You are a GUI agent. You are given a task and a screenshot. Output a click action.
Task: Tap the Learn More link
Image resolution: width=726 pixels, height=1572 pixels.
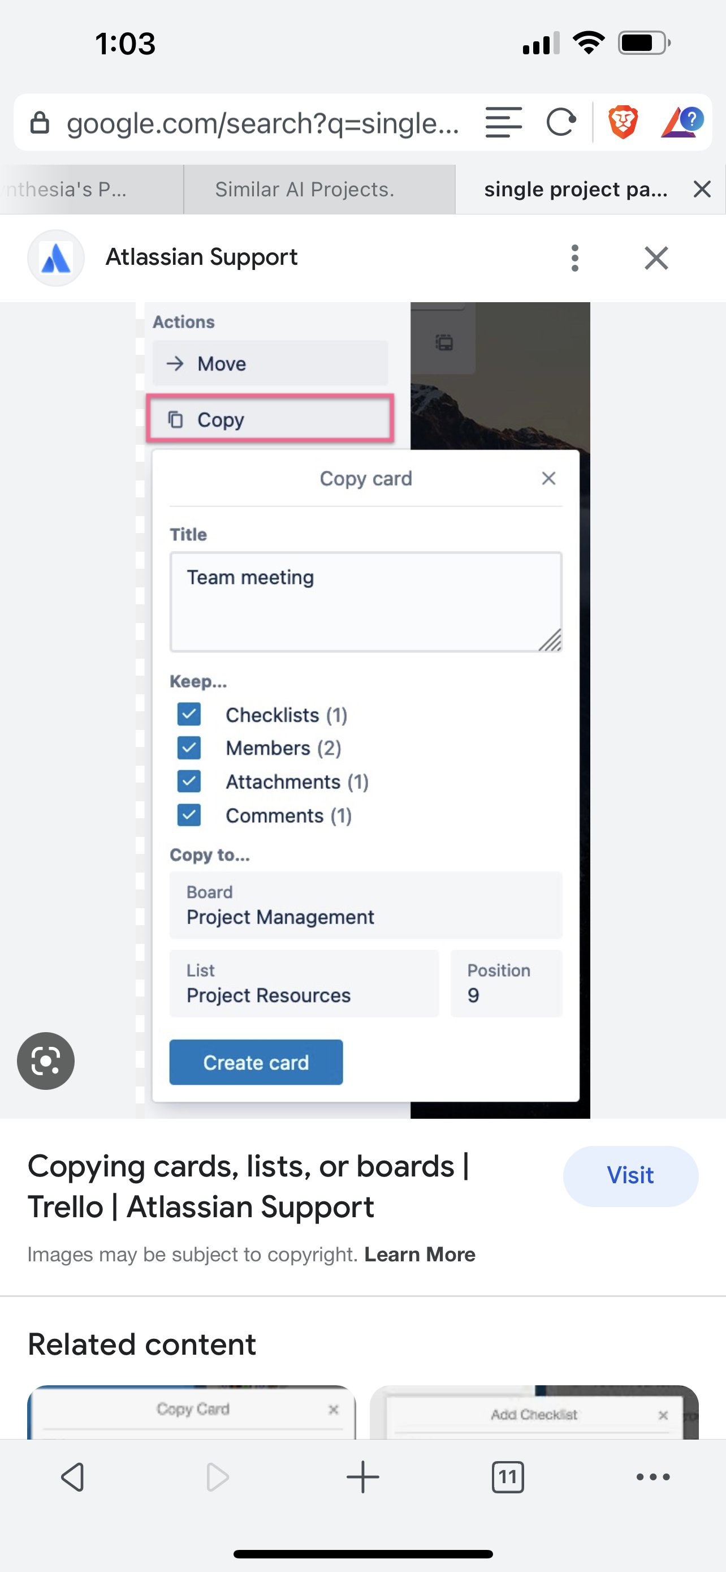tap(420, 1255)
